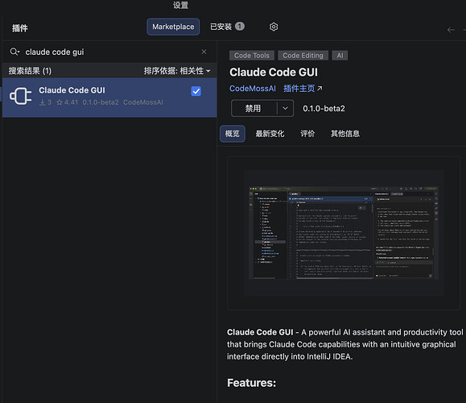Screen dimensions: 466x403
Task: Open the plugin screenshot preview thumbnail
Action: click(x=344, y=233)
